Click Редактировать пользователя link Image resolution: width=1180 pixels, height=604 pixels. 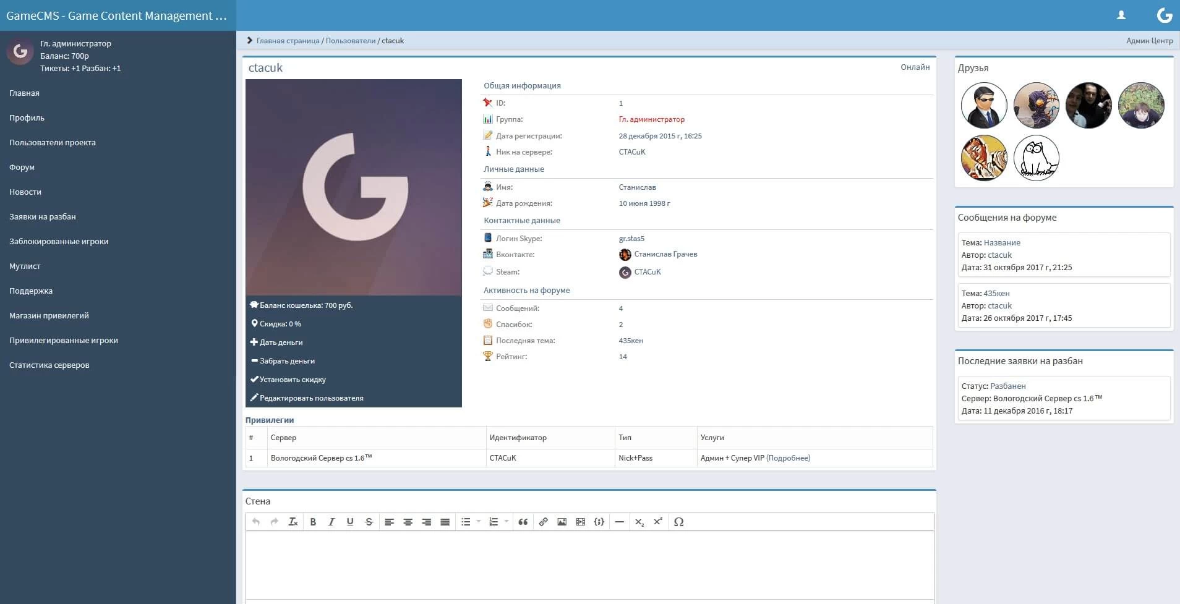tap(311, 398)
